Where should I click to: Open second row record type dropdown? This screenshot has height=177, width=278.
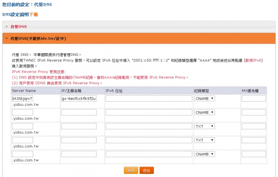point(205,112)
